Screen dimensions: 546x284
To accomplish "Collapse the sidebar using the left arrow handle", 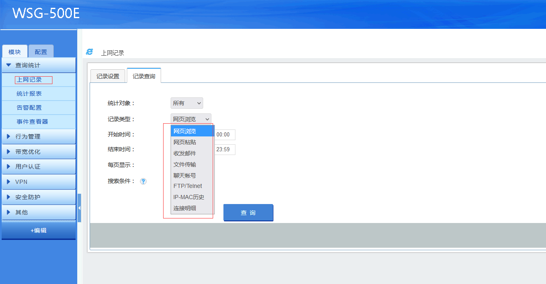I will (79, 208).
